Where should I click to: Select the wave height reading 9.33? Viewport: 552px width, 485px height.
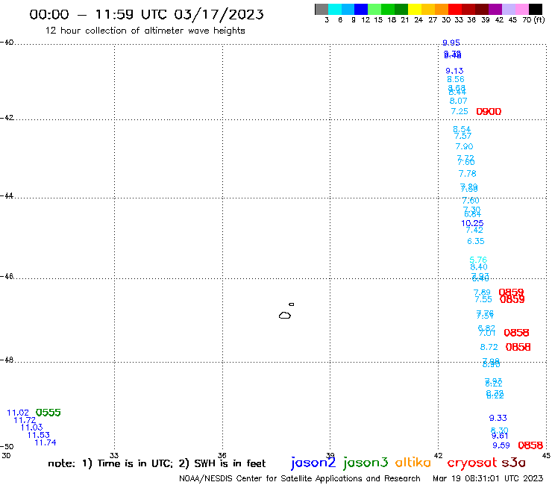point(498,418)
